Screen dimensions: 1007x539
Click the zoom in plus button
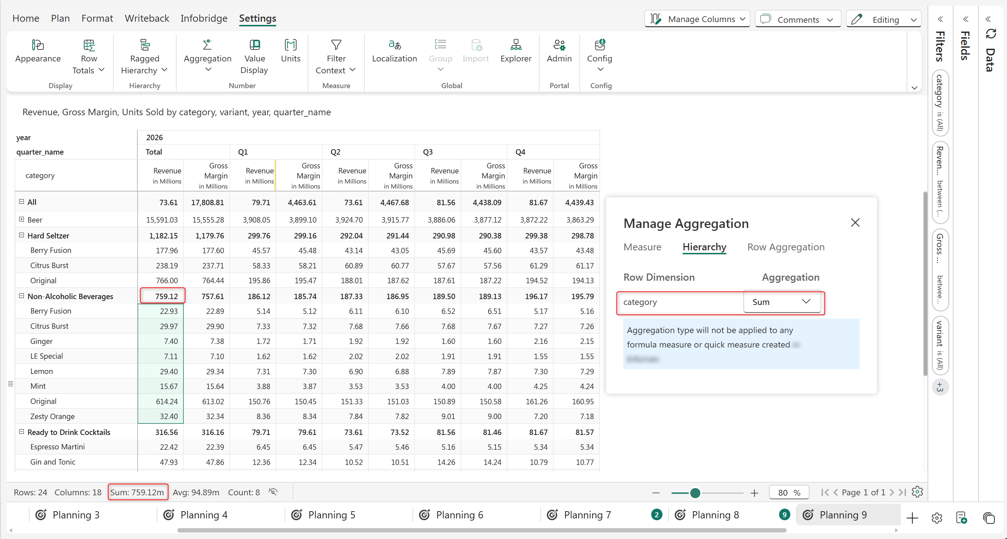pyautogui.click(x=754, y=493)
